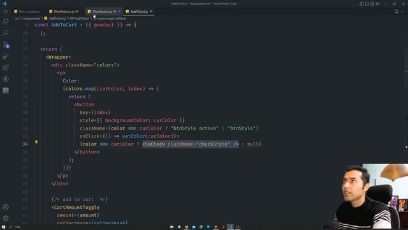
Task: Open the Manage gear icon
Action: (x=6, y=218)
